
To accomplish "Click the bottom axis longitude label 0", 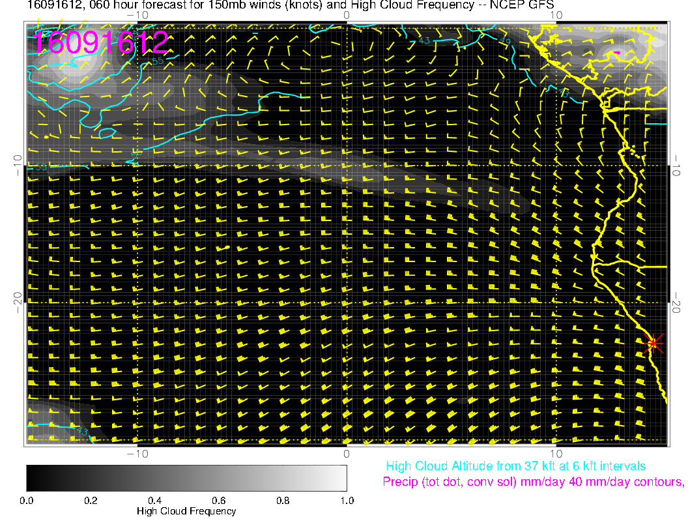I will pyautogui.click(x=347, y=453).
